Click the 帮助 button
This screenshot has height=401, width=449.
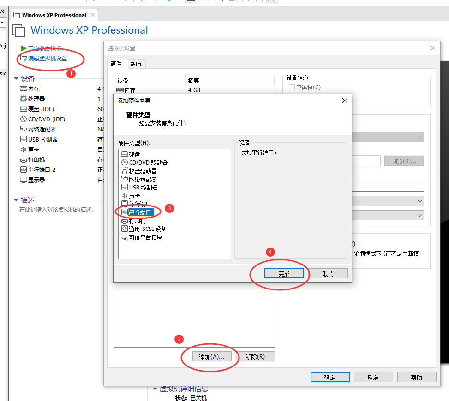[x=417, y=377]
